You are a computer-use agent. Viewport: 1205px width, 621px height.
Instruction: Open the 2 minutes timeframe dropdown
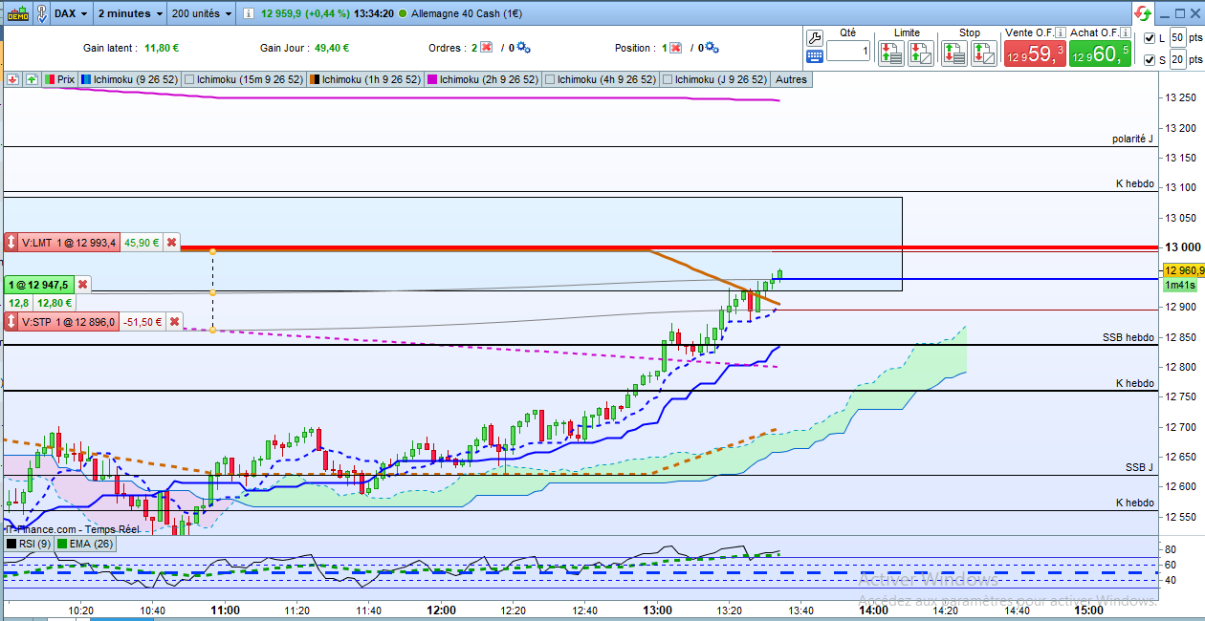130,13
